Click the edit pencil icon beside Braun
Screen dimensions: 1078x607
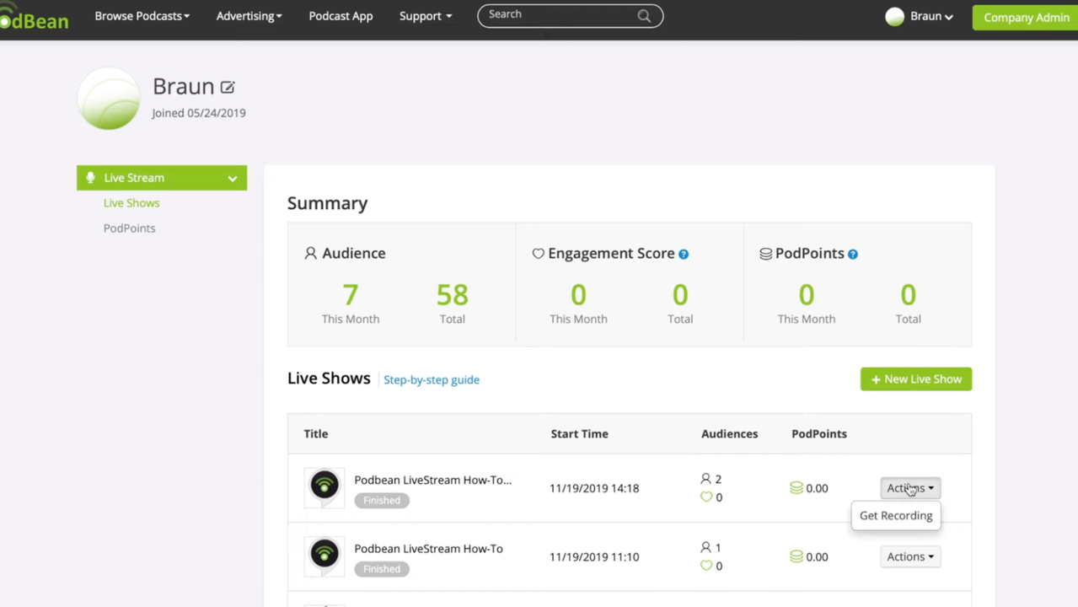click(228, 87)
